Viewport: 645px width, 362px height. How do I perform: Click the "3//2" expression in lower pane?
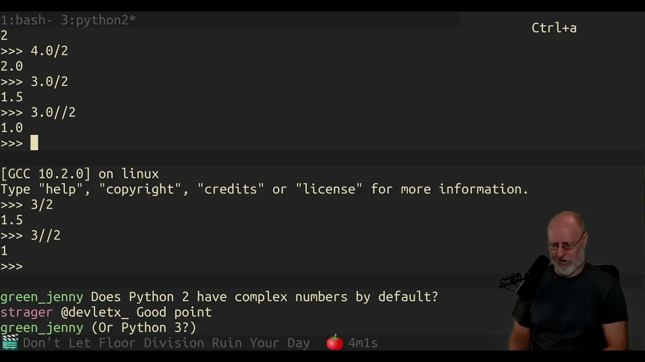click(x=45, y=235)
